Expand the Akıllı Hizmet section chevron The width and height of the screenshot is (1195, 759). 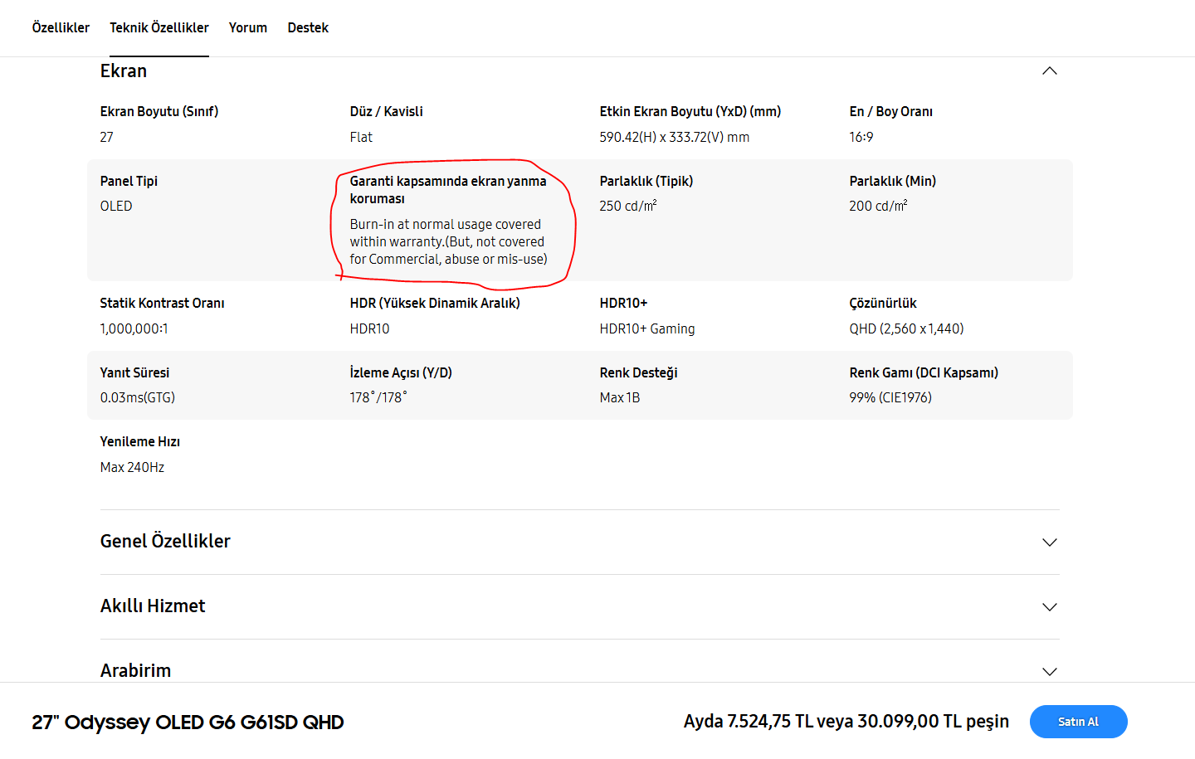point(1050,607)
